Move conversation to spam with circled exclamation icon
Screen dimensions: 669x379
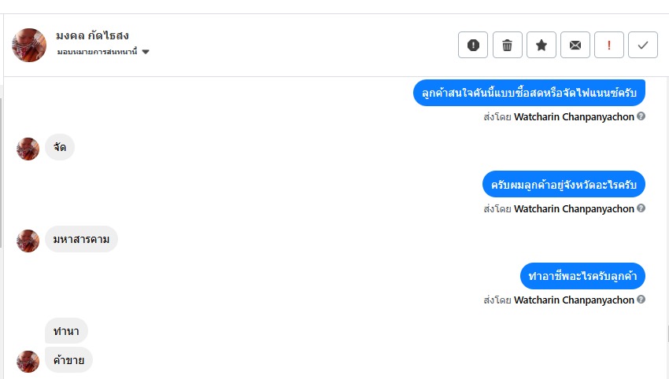coord(473,45)
